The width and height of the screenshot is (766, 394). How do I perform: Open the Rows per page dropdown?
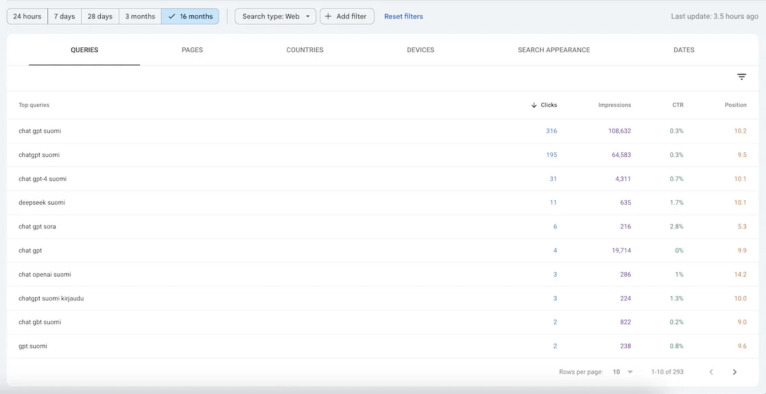[622, 372]
